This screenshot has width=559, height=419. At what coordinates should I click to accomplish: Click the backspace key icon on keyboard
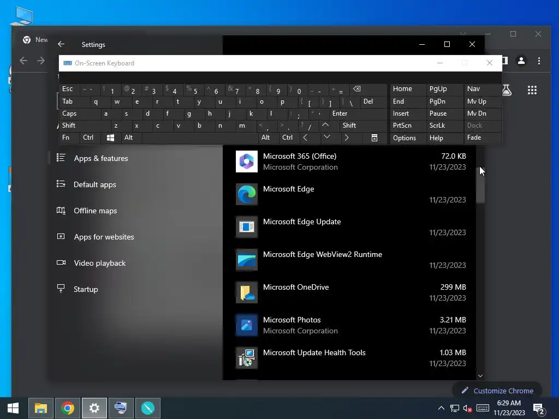368,89
